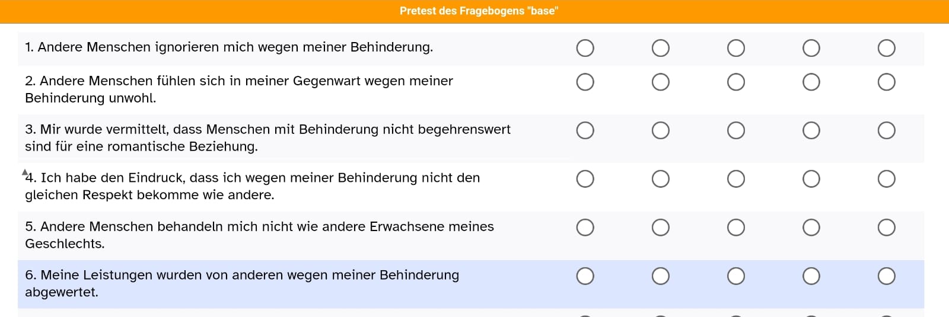Viewport: 949px width, 317px height.
Task: Choose fifth radio option for question 3
Action: 886,130
